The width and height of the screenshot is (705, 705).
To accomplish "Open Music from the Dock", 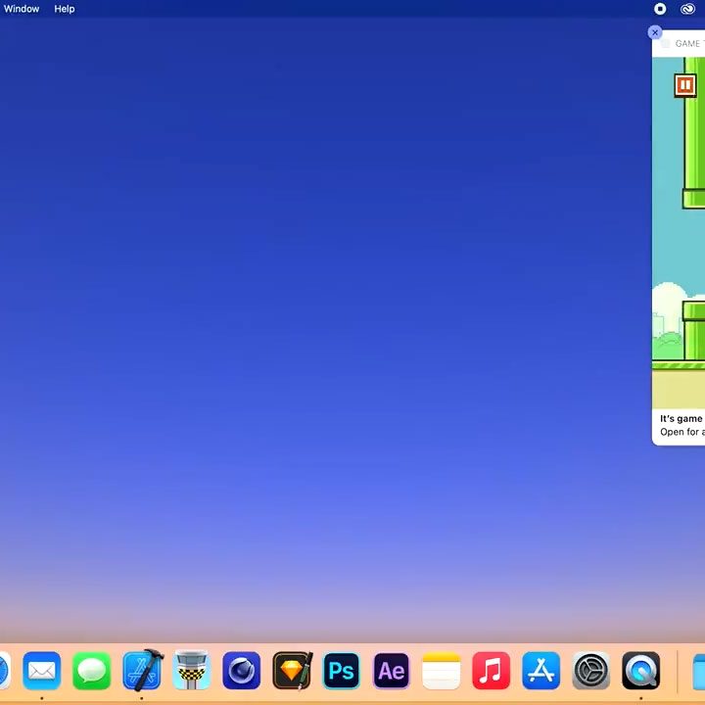I will (491, 671).
